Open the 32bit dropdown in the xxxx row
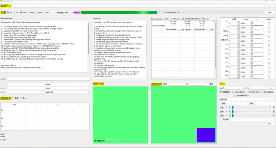This screenshot has height=148, width=276. pos(246,50)
